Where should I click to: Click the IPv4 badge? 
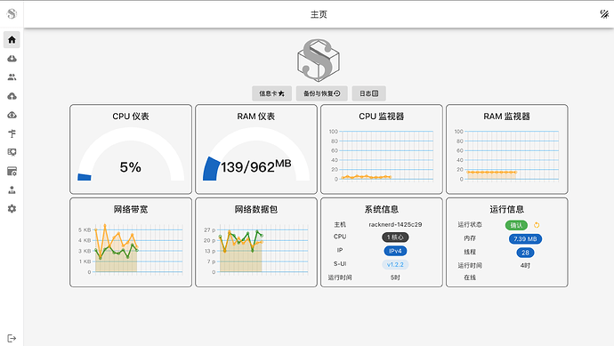pyautogui.click(x=395, y=251)
